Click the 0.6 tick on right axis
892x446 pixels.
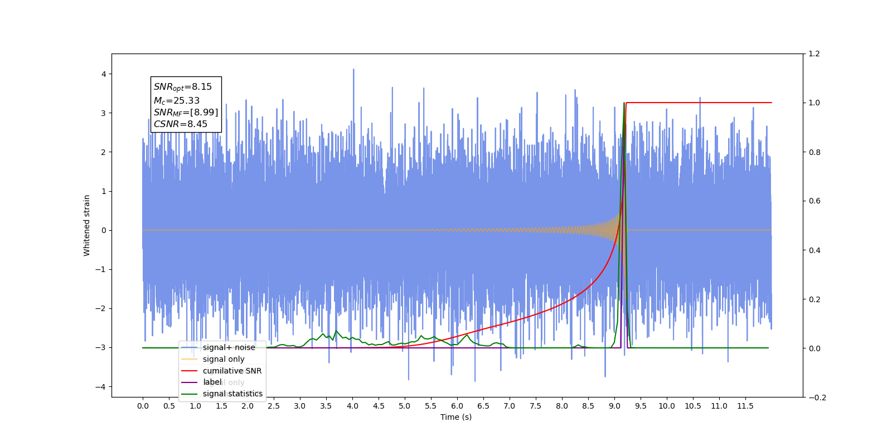[815, 201]
